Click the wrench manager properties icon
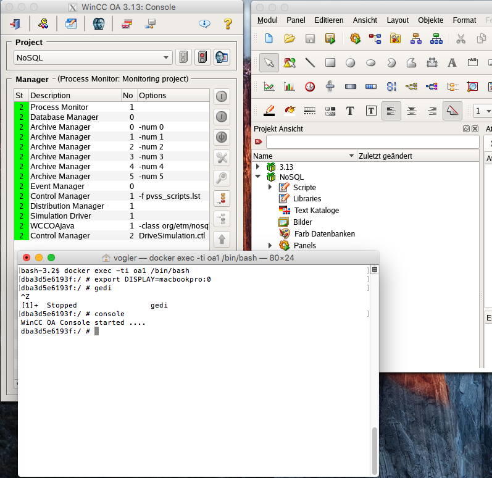 pyautogui.click(x=222, y=157)
